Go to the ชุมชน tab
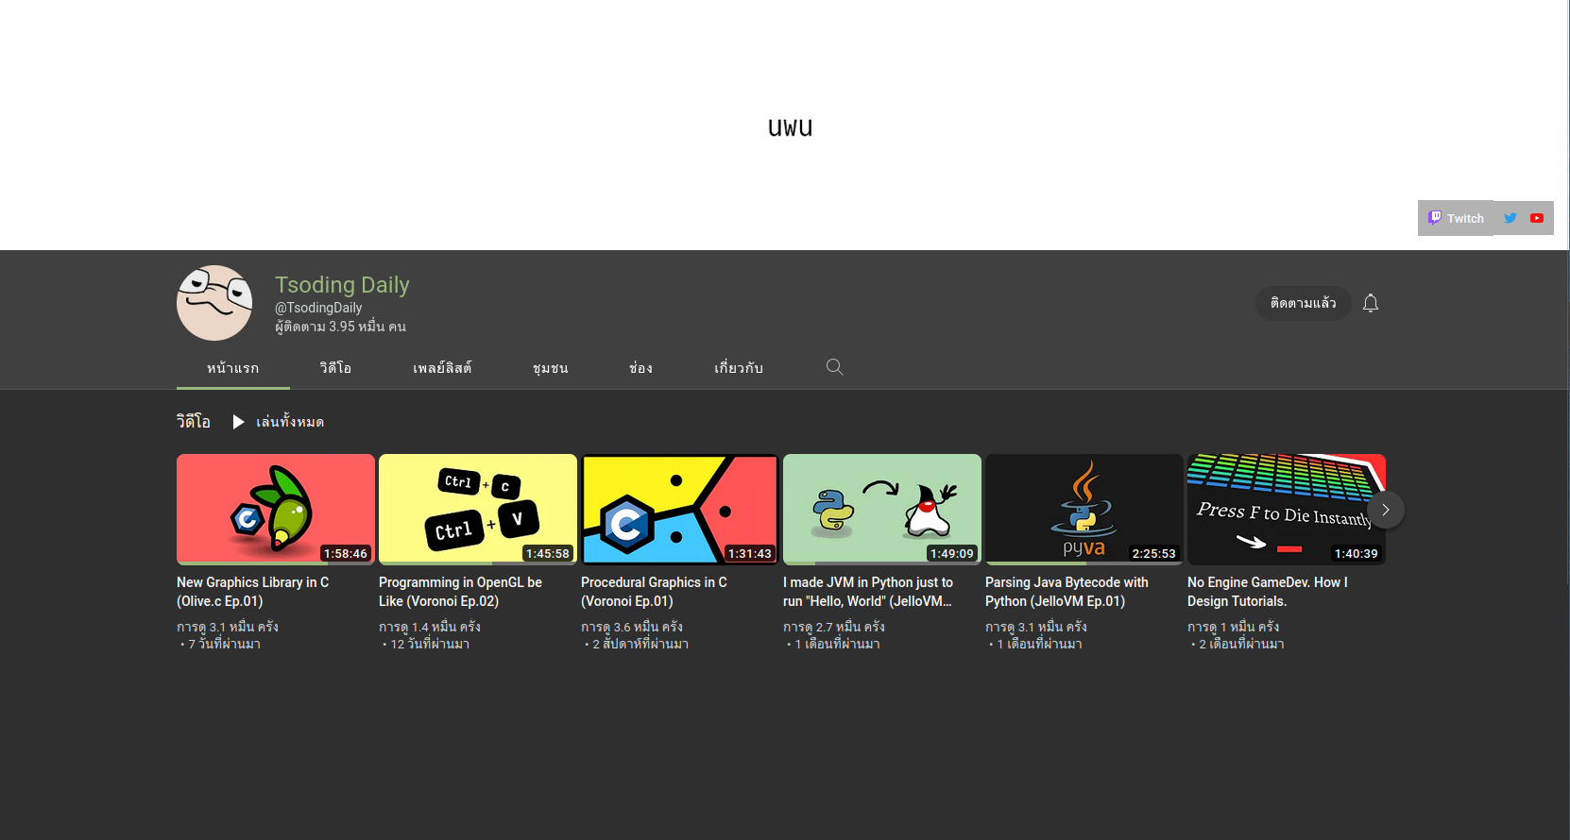 (550, 368)
